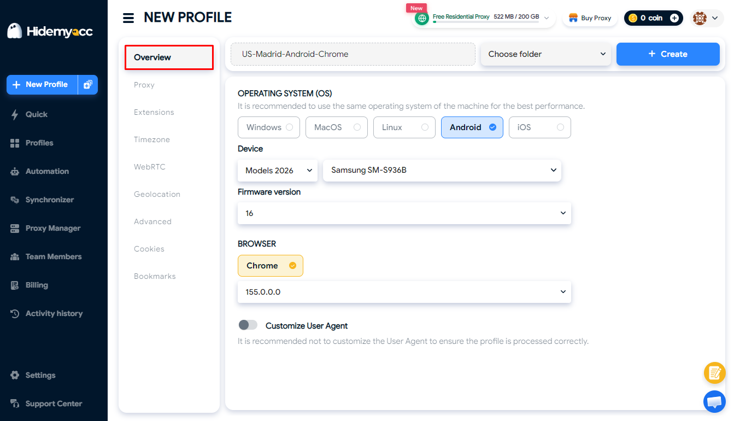Image resolution: width=734 pixels, height=421 pixels.
Task: Click the hamburger menu icon
Action: (x=128, y=18)
